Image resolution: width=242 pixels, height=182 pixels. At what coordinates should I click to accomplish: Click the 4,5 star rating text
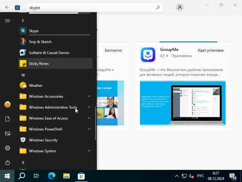(164, 56)
